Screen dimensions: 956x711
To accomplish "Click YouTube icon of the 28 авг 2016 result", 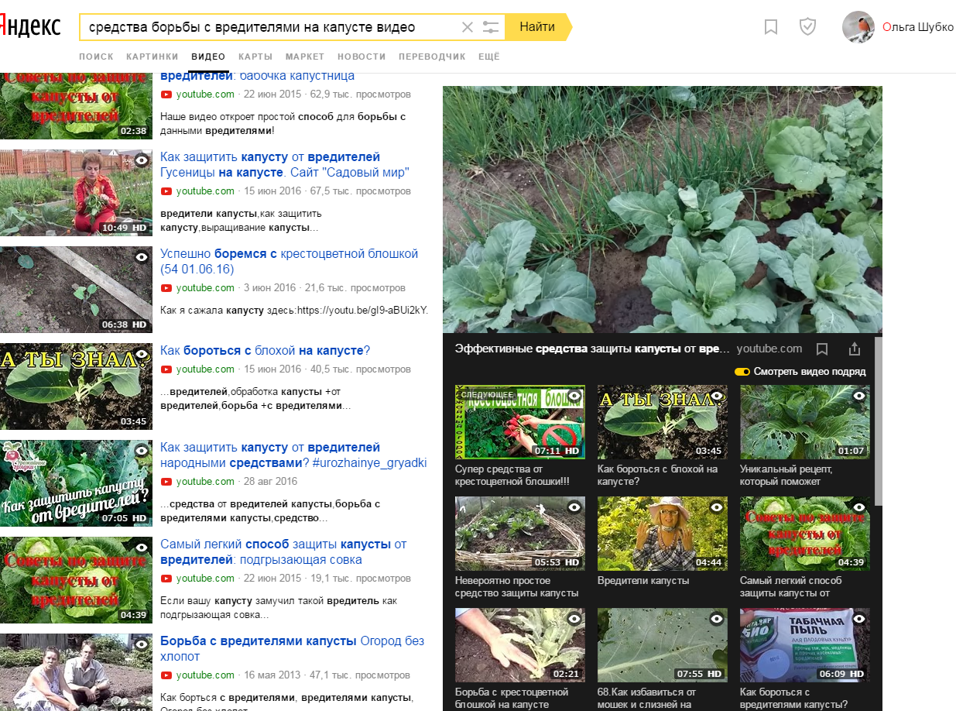I will (x=166, y=482).
